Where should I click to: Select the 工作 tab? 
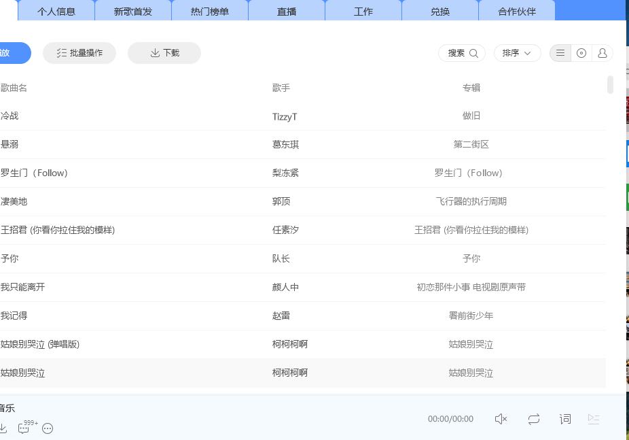[x=363, y=11]
